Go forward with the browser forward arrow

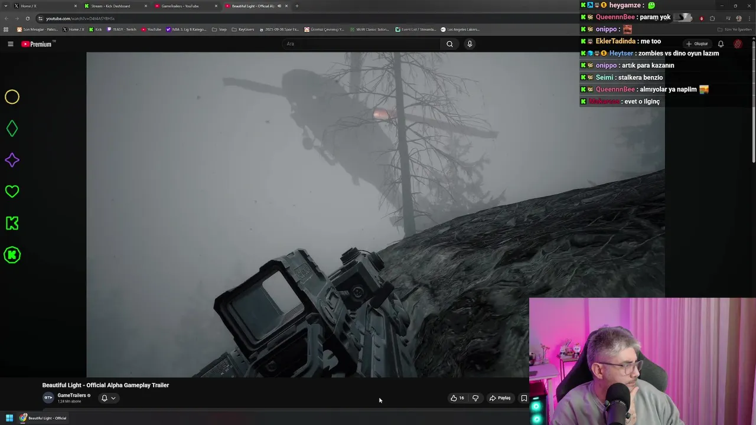tap(17, 18)
